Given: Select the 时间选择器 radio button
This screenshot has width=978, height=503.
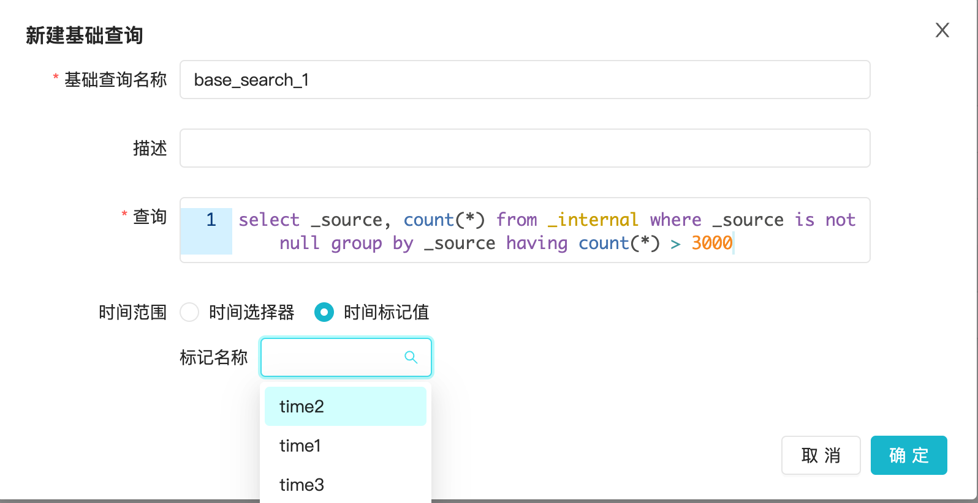Looking at the screenshot, I should point(189,312).
